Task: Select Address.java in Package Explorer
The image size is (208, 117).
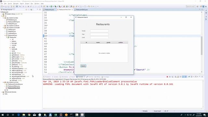Action: pyautogui.click(x=12, y=30)
